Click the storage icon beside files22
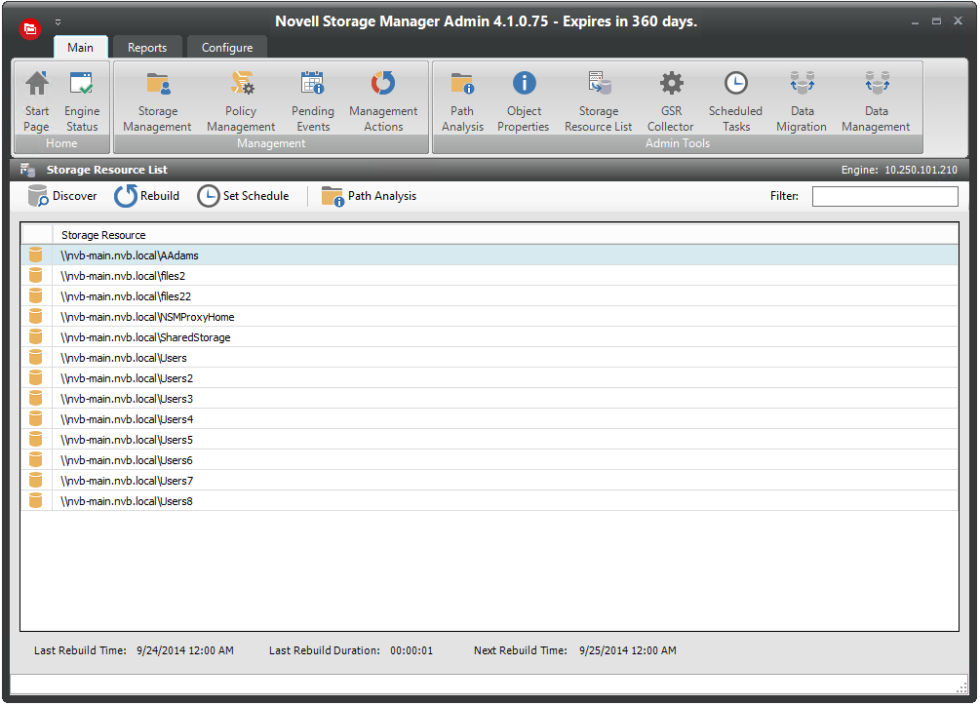 tap(36, 295)
